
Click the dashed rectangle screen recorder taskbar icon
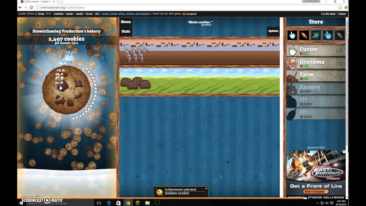pos(157,203)
